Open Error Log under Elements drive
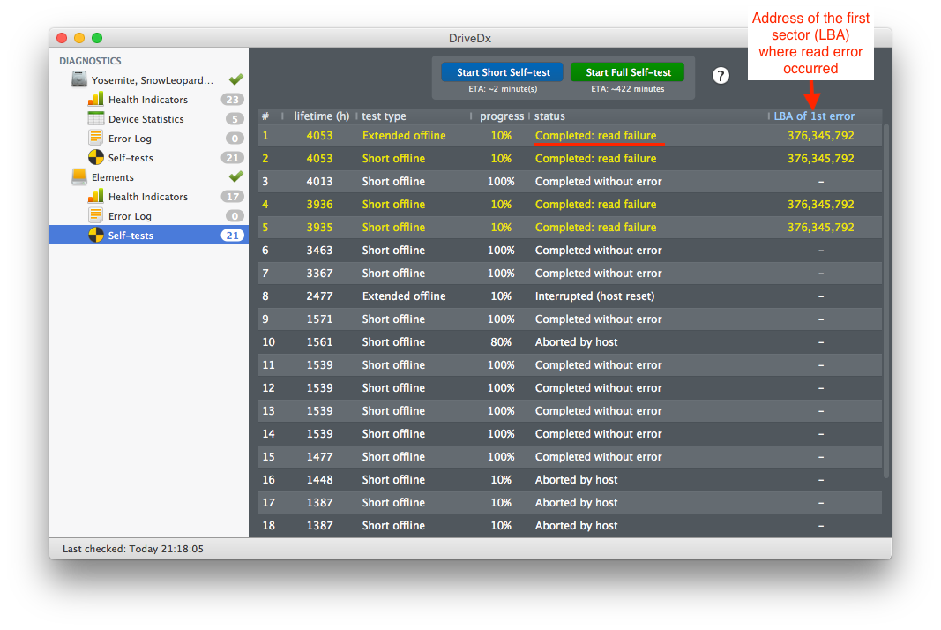The image size is (941, 630). [x=130, y=216]
